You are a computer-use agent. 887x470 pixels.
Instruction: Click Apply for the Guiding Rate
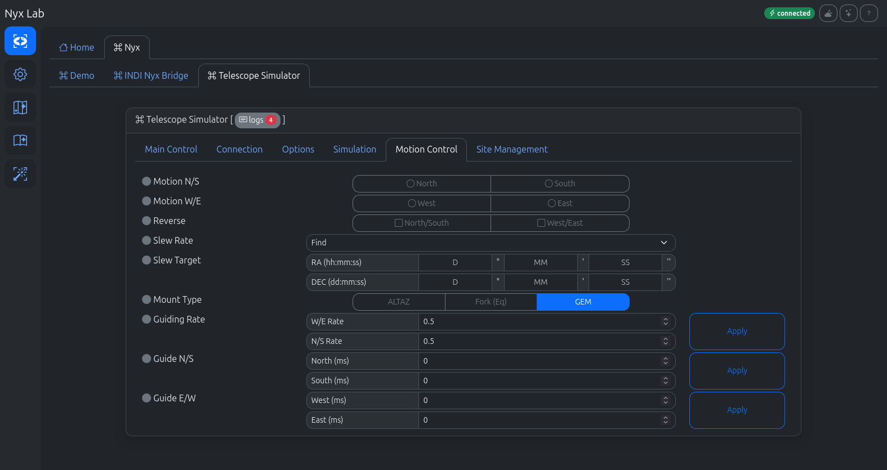tap(737, 331)
